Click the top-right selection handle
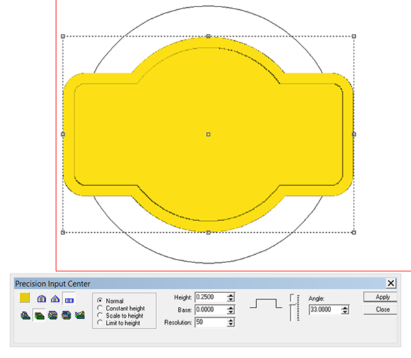Viewport: 411px width, 358px height. click(353, 36)
